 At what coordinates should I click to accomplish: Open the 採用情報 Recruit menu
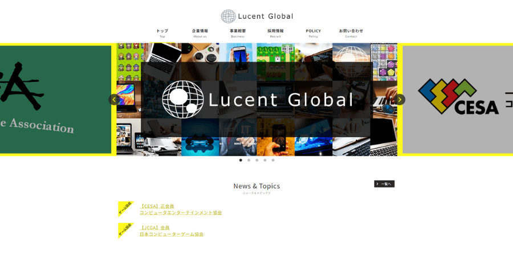275,33
